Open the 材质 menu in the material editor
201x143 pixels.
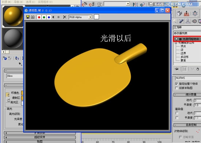[7, 2]
